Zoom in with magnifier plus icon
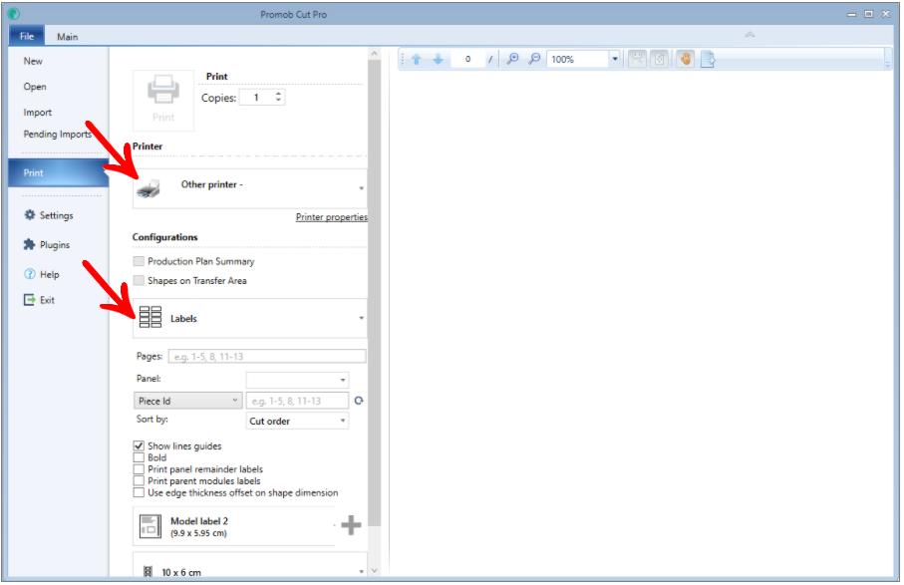This screenshot has height=585, width=904. click(x=512, y=59)
